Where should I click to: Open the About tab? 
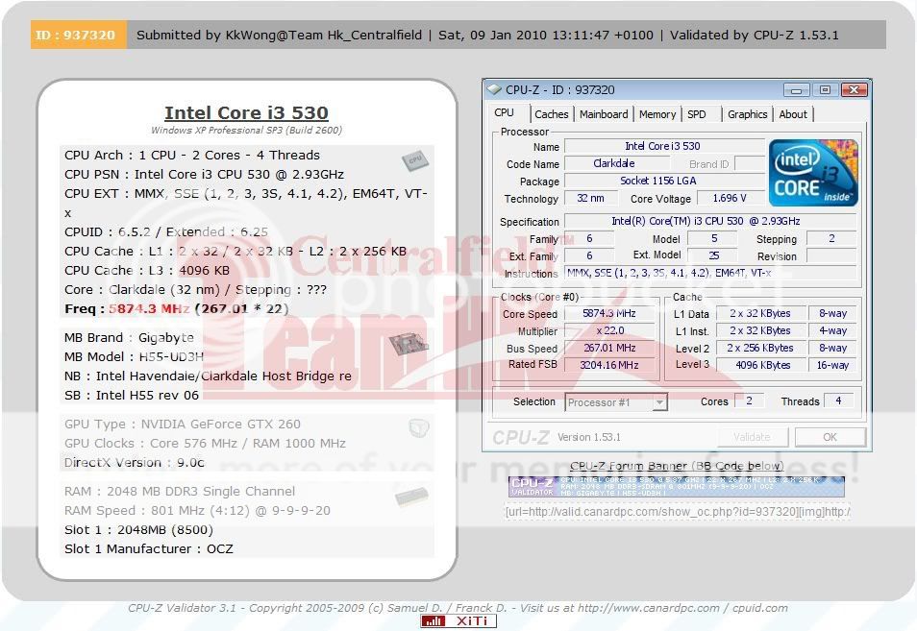coord(793,114)
